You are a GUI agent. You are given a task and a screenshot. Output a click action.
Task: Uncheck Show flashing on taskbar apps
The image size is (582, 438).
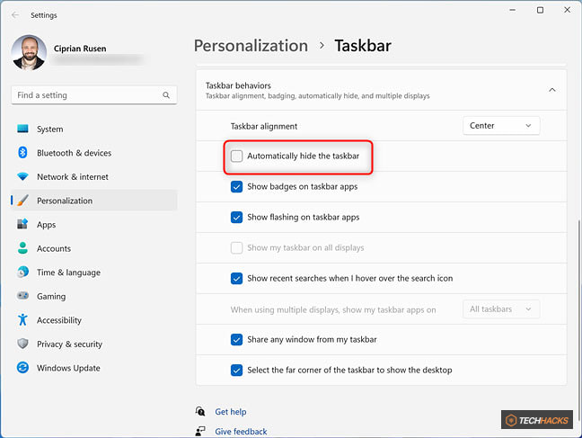click(236, 217)
